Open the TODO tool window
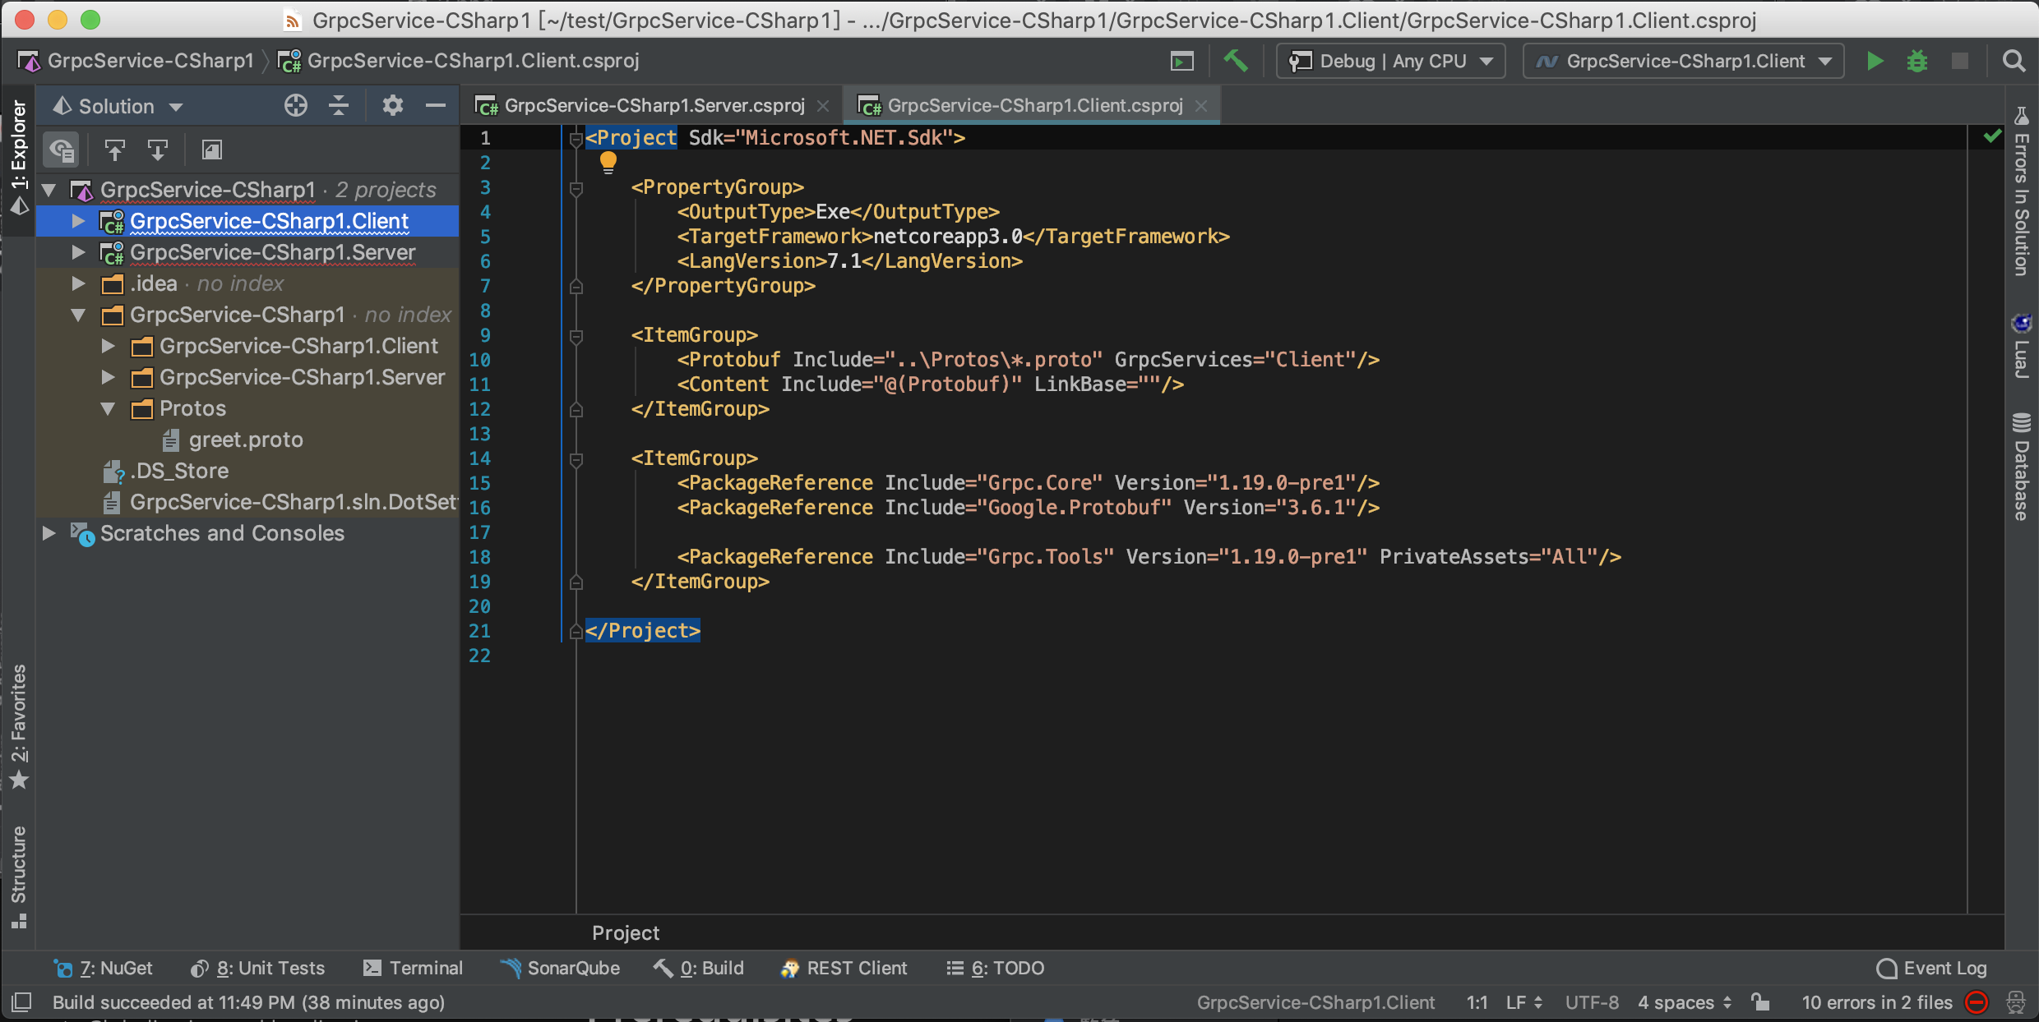 click(x=996, y=968)
